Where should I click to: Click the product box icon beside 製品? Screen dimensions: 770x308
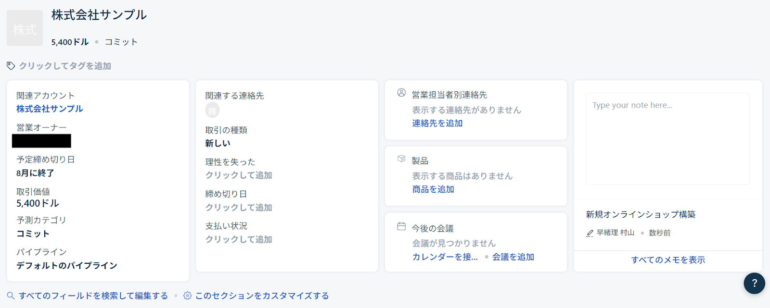coord(401,159)
